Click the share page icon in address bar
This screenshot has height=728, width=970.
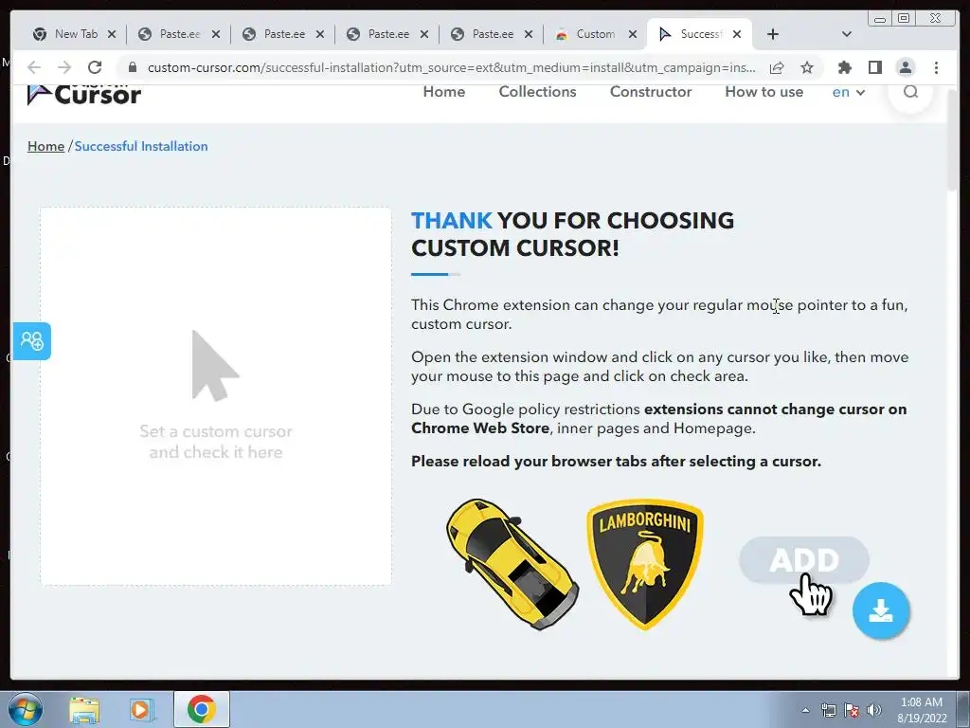point(777,67)
